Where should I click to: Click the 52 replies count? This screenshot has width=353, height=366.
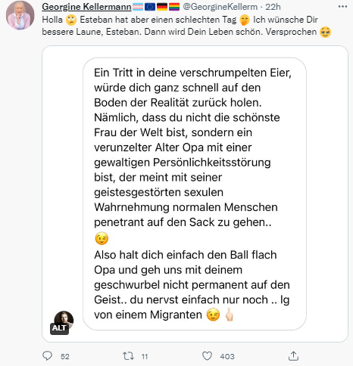65,356
